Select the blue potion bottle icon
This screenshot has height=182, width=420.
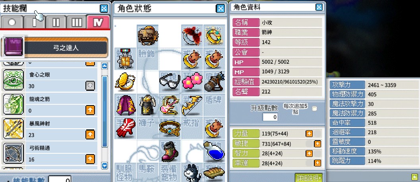214,151
